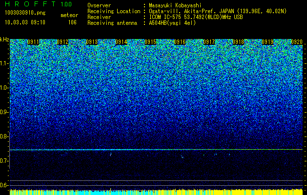The width and height of the screenshot is (307, 195).
Task: Click the 0920 time marker
Action: click(x=297, y=41)
